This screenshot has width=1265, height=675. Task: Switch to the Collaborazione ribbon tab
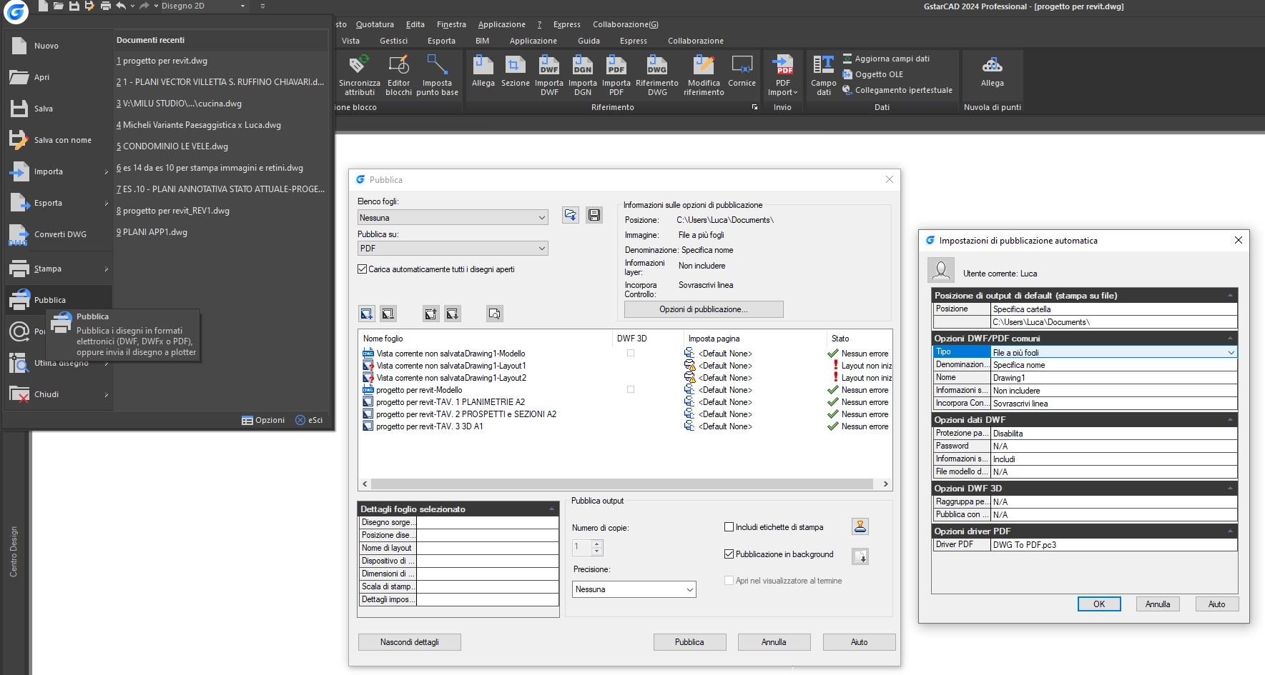(x=695, y=41)
